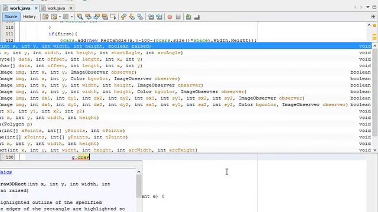
Task: Select completion 'Image img, int x, int y, Color bgcolor'
Action: 185,78
